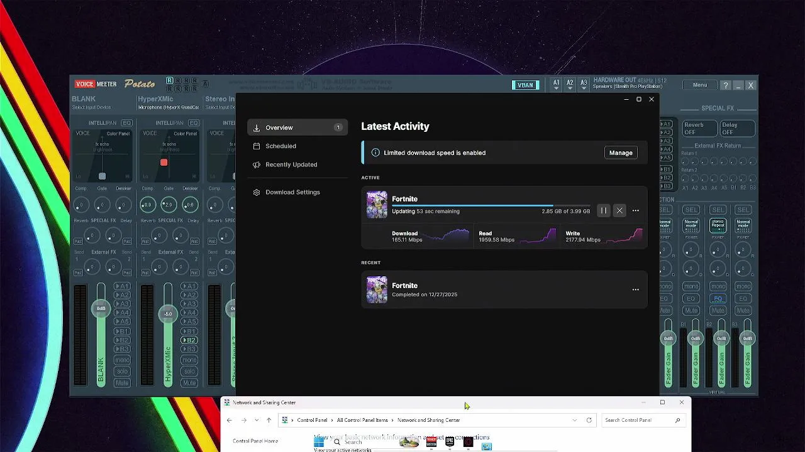The image size is (805, 452).
Task: Click HyperXMic Gate knob showing 2.0
Action: [x=169, y=205]
